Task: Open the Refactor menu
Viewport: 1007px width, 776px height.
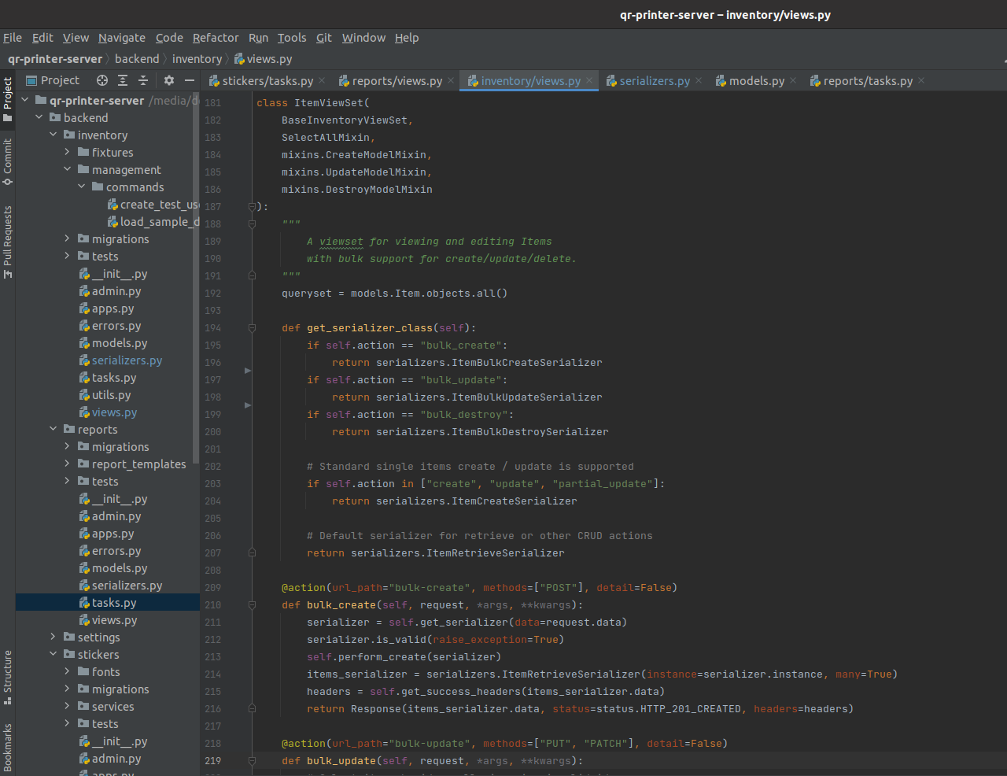Action: click(x=215, y=38)
